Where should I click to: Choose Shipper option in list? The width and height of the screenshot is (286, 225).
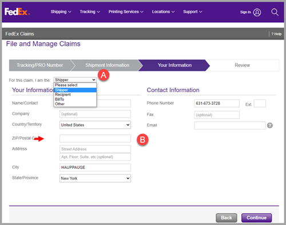[75, 90]
